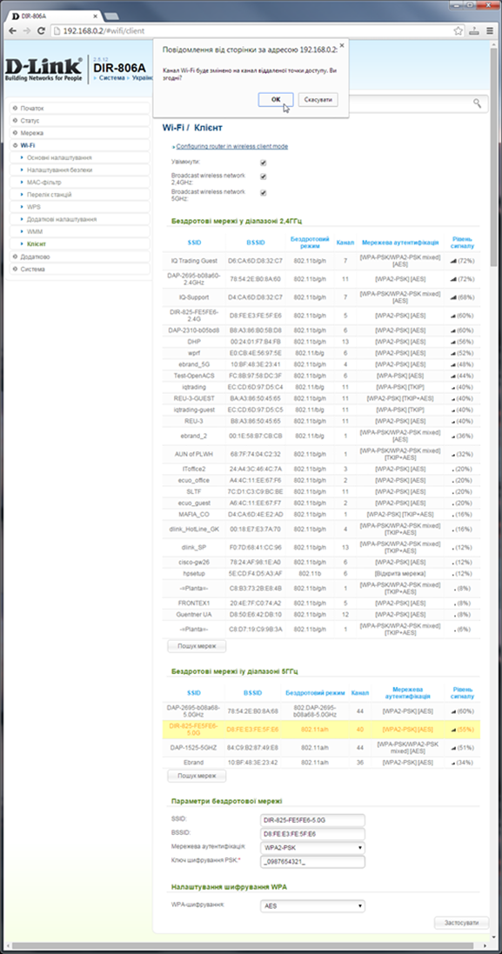Screen dimensions: 502x954
Task: Open the Мережева аутентифікація dropdown
Action: [312, 847]
